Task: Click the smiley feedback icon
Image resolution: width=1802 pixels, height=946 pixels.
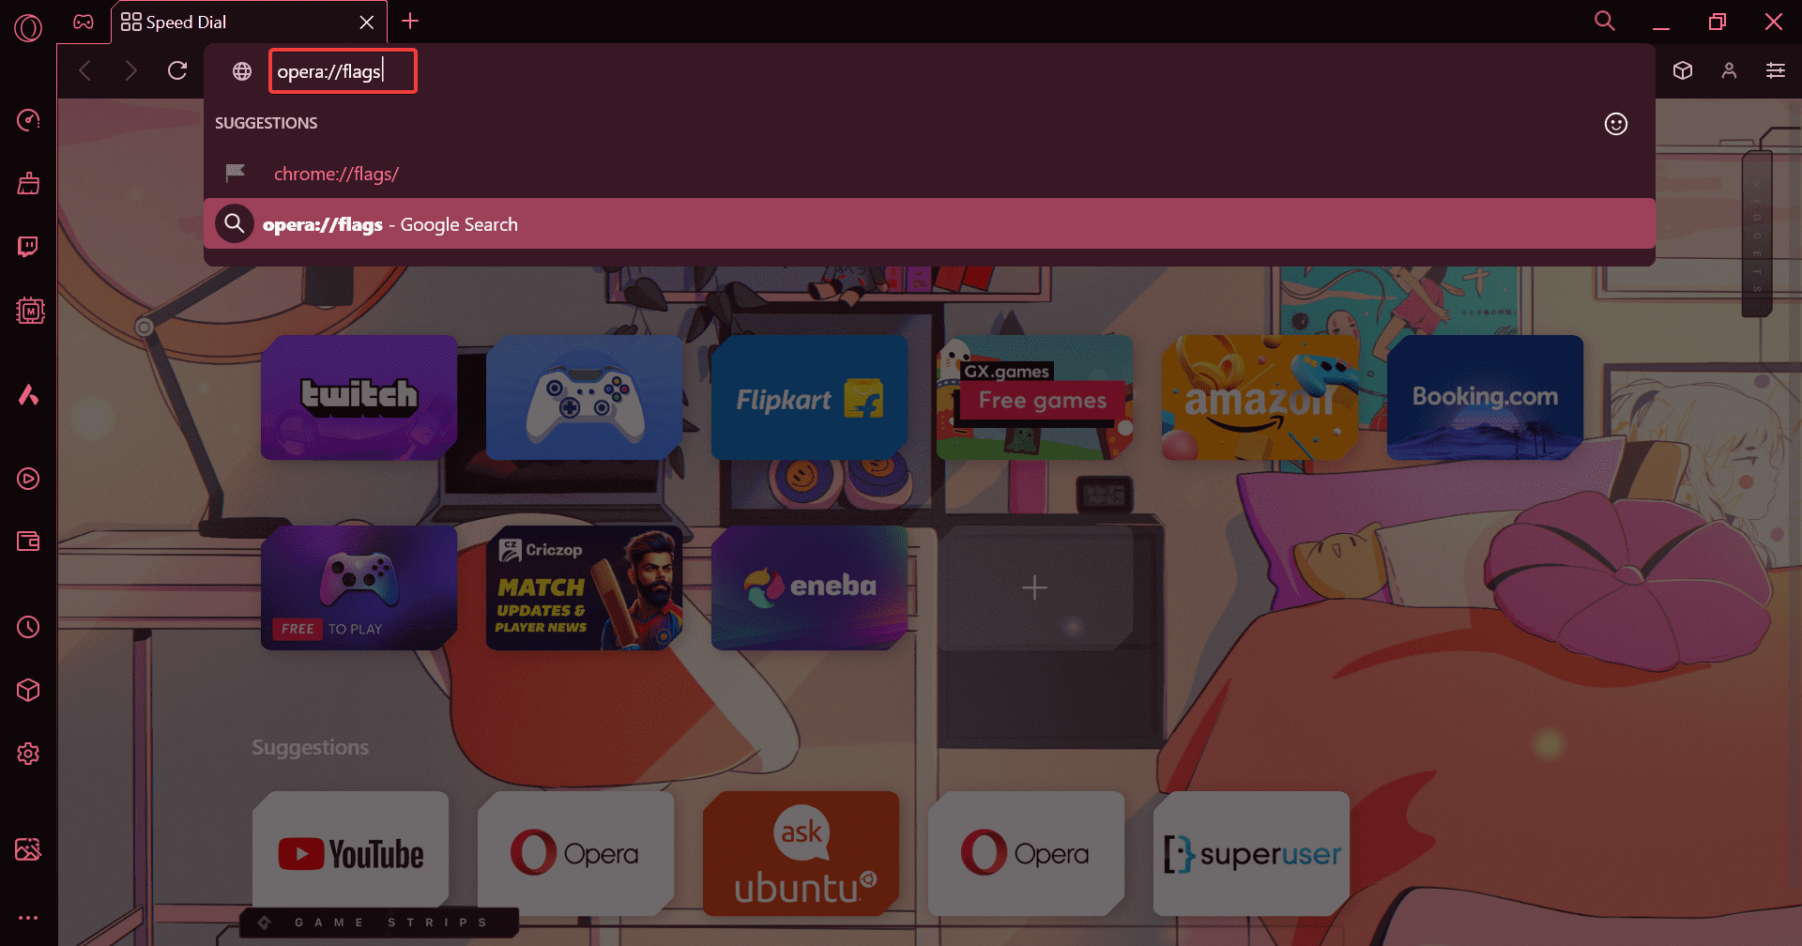Action: click(1616, 124)
